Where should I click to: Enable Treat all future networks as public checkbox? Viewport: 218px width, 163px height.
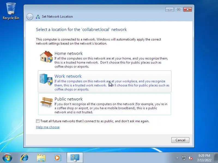[x=38, y=121]
